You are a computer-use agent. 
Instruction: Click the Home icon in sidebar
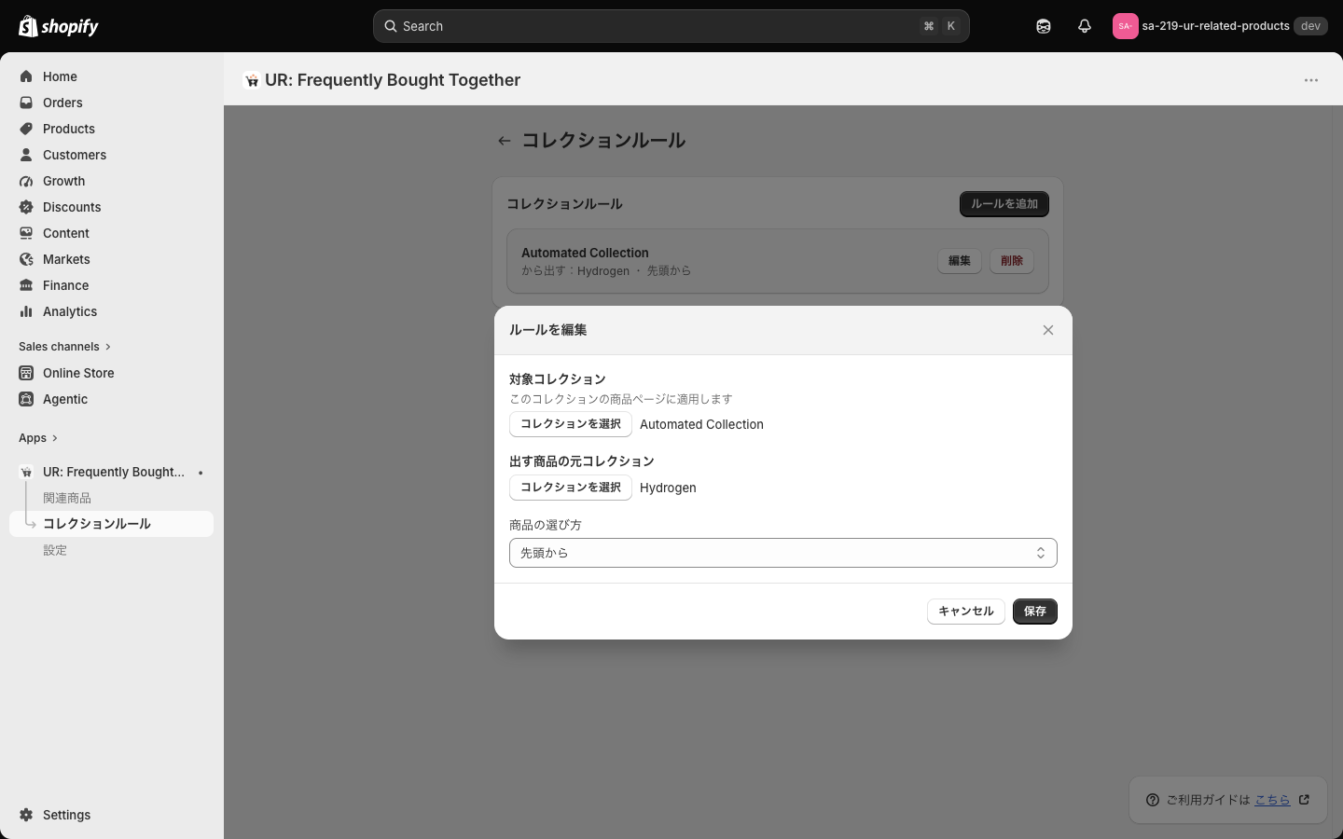[26, 76]
